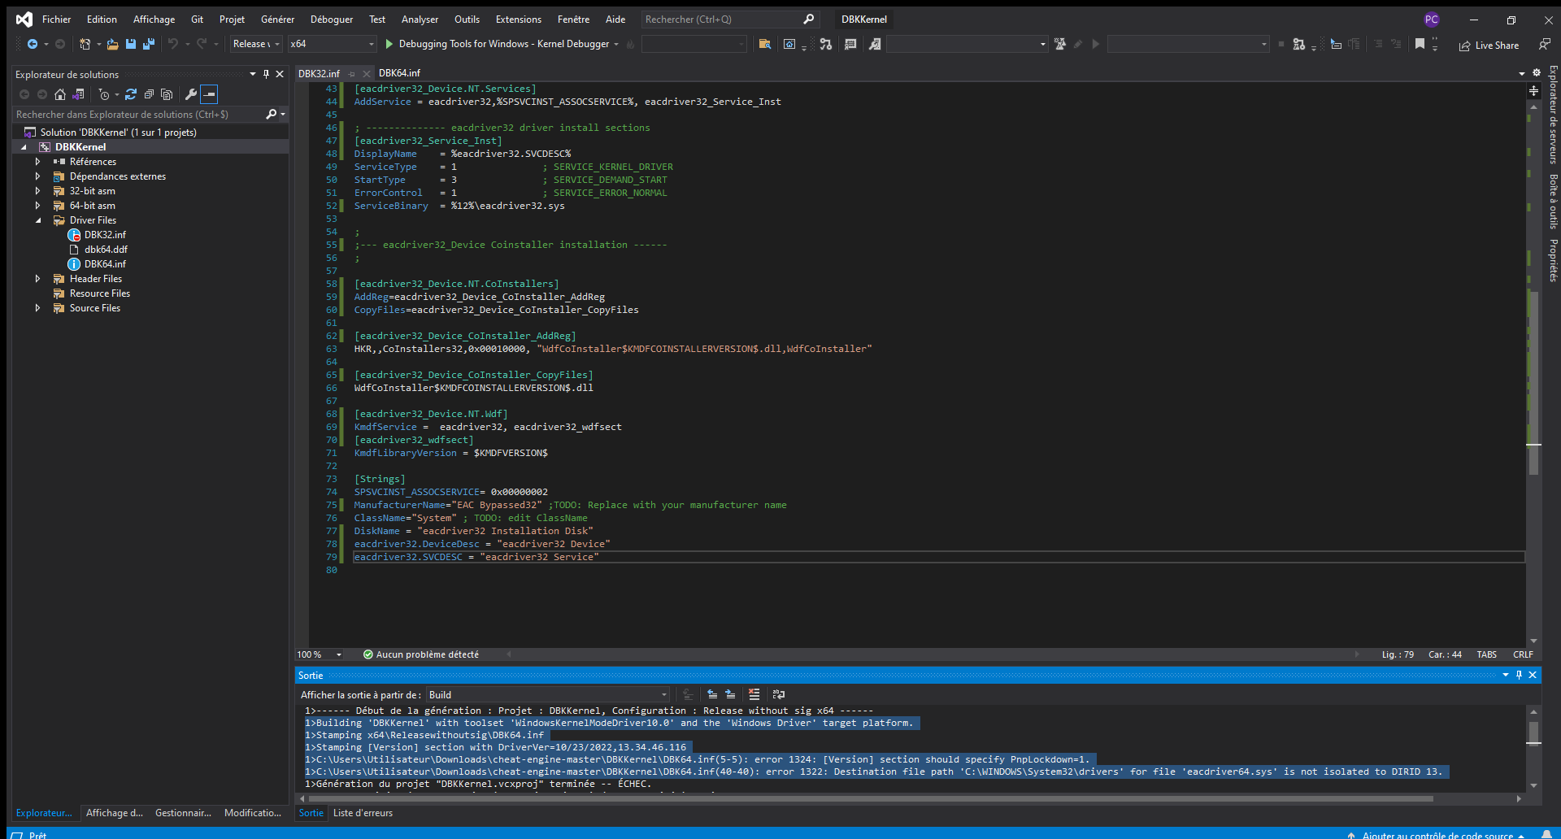Open the debugger target dropdown arrow
This screenshot has width=1561, height=839.
click(x=616, y=44)
